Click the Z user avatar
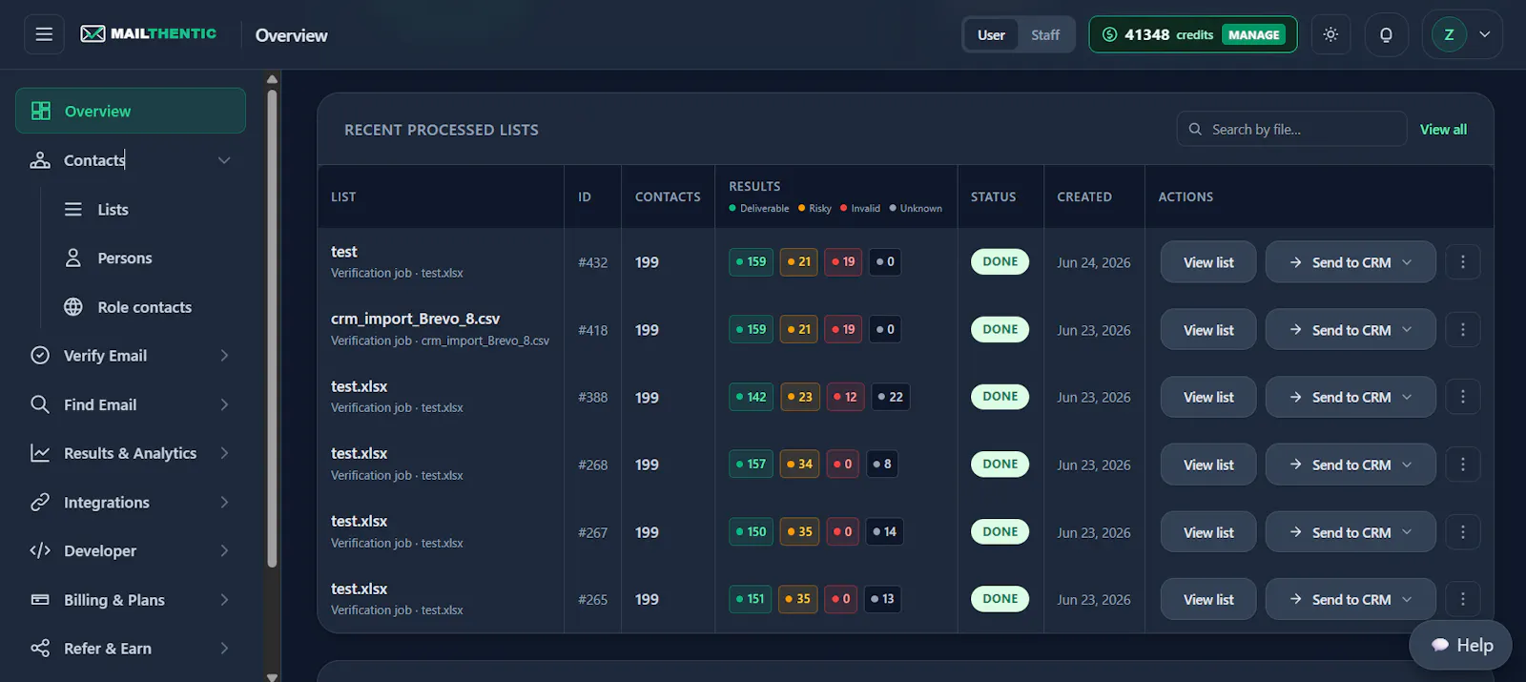Image resolution: width=1526 pixels, height=682 pixels. 1449,34
